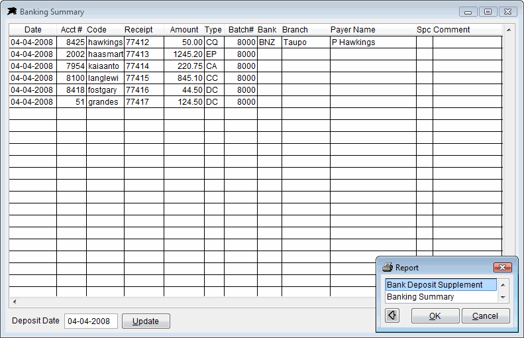The height and width of the screenshot is (338, 524).
Task: Cancel the Report dialog
Action: coord(486,315)
